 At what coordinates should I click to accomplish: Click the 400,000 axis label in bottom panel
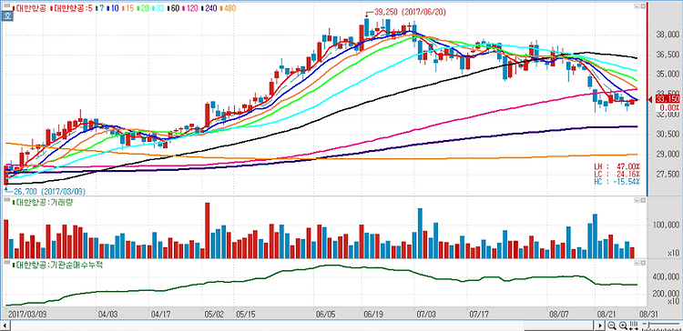[x=665, y=276]
